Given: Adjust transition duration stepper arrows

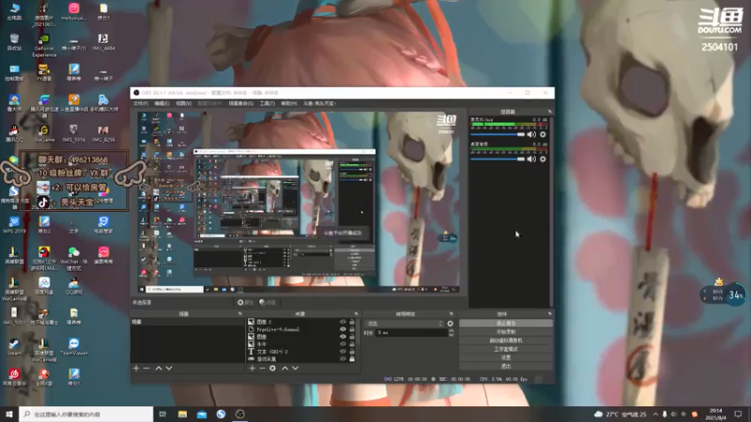Looking at the screenshot, I should 451,333.
